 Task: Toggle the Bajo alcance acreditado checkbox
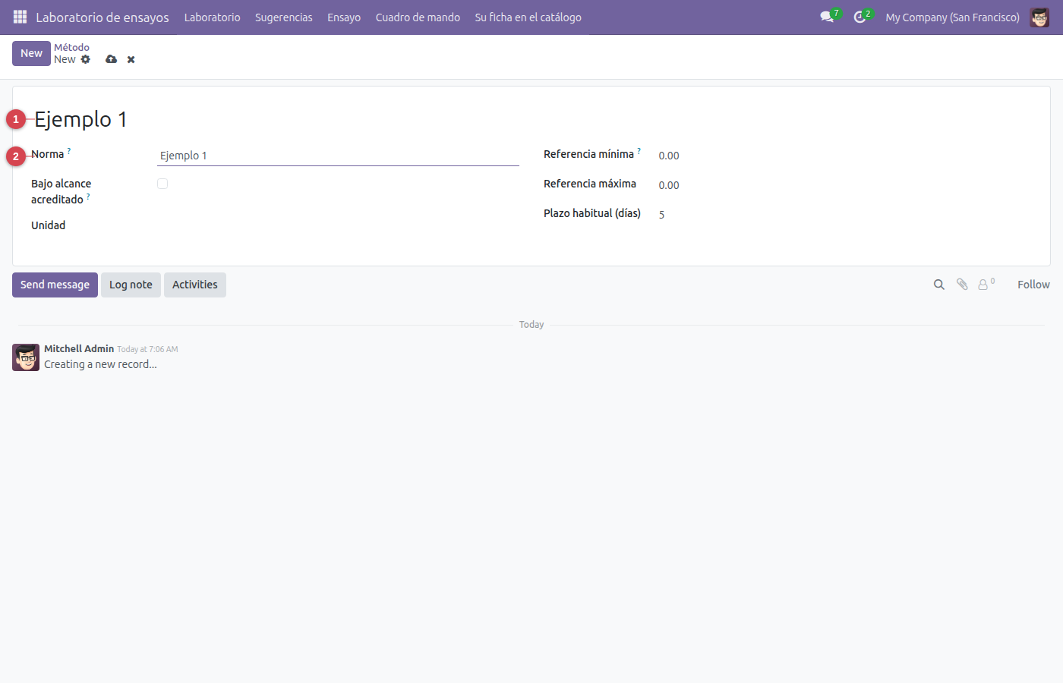162,184
